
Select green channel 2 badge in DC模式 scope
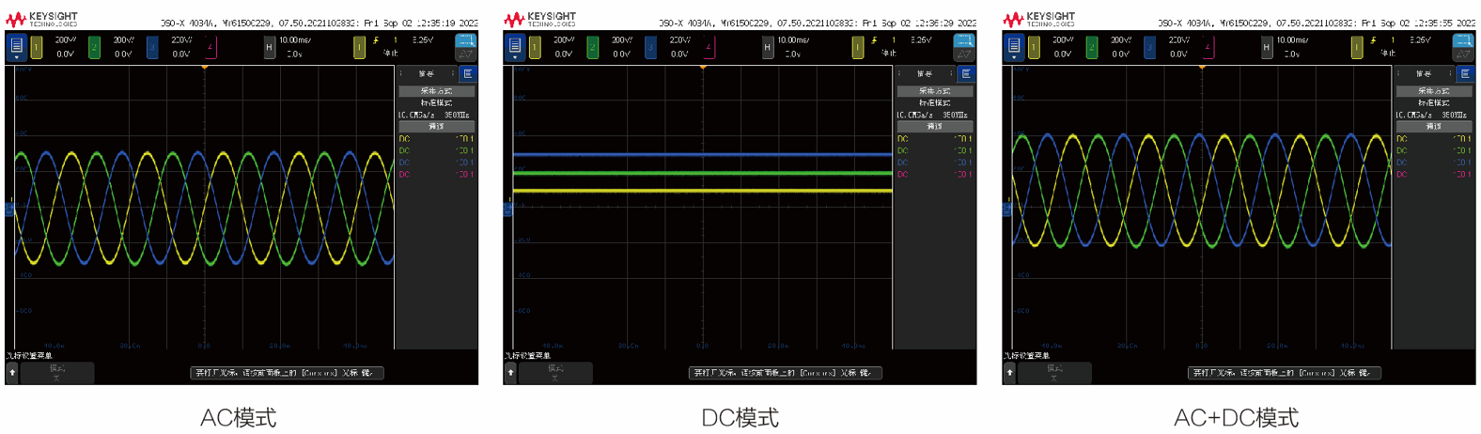(593, 47)
